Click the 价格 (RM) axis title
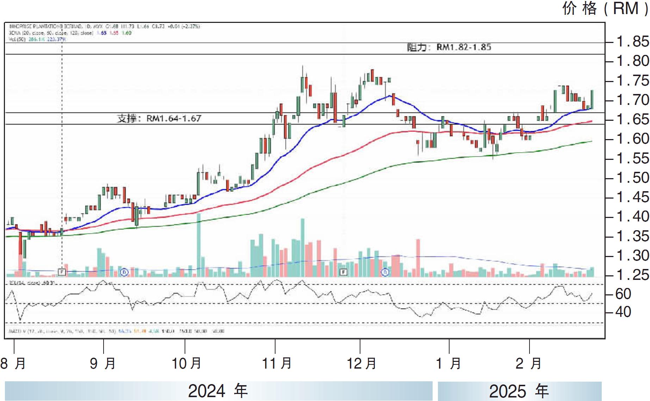Viewport: 650px width, 401px height. click(605, 8)
